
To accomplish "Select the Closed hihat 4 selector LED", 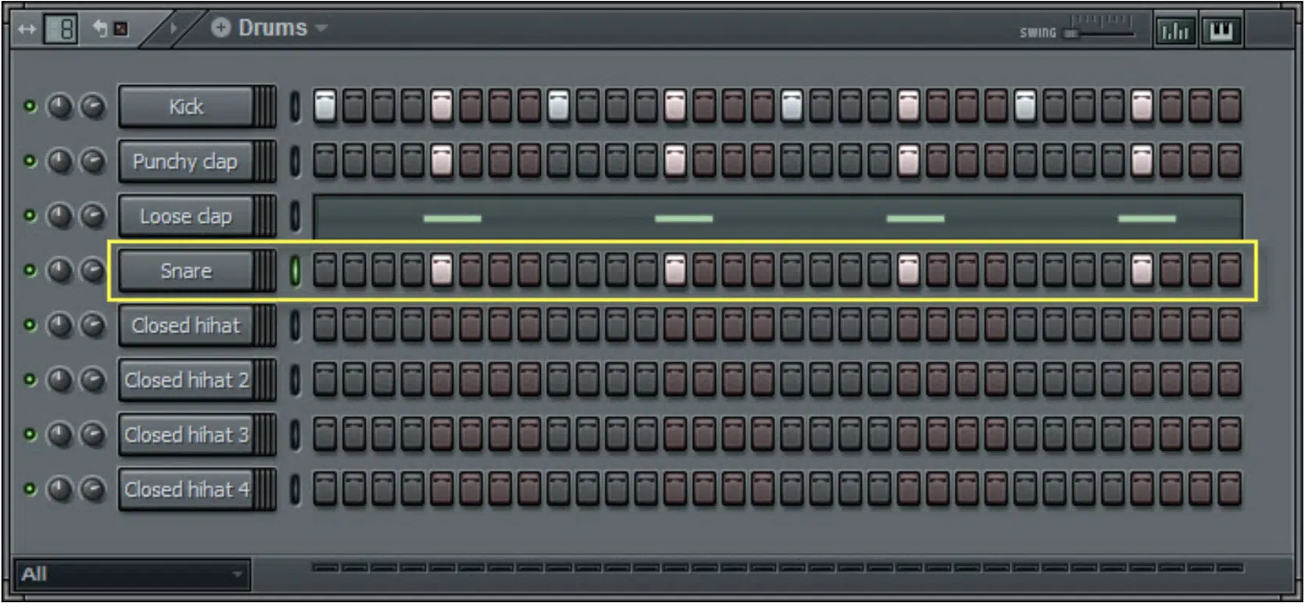I will (295, 489).
